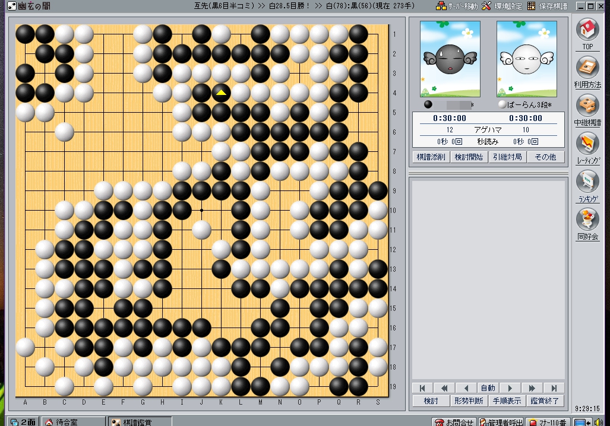This screenshot has height=426, width=610.
Task: Expand the その他 options button
Action: [545, 157]
